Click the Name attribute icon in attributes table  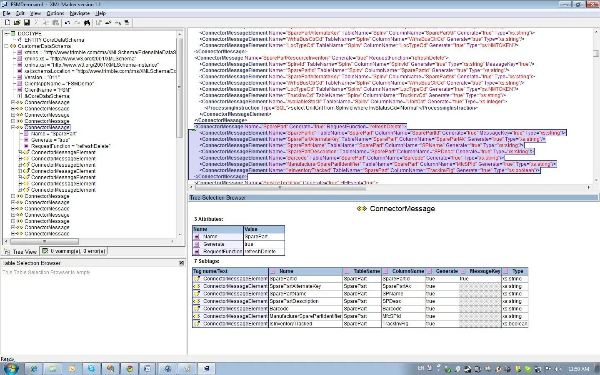pos(197,237)
